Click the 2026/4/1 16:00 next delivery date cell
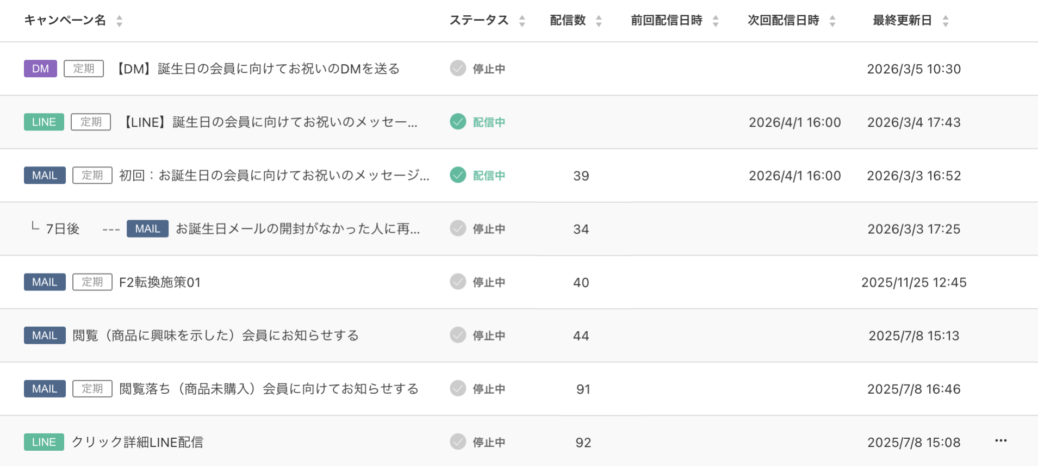 pos(794,122)
